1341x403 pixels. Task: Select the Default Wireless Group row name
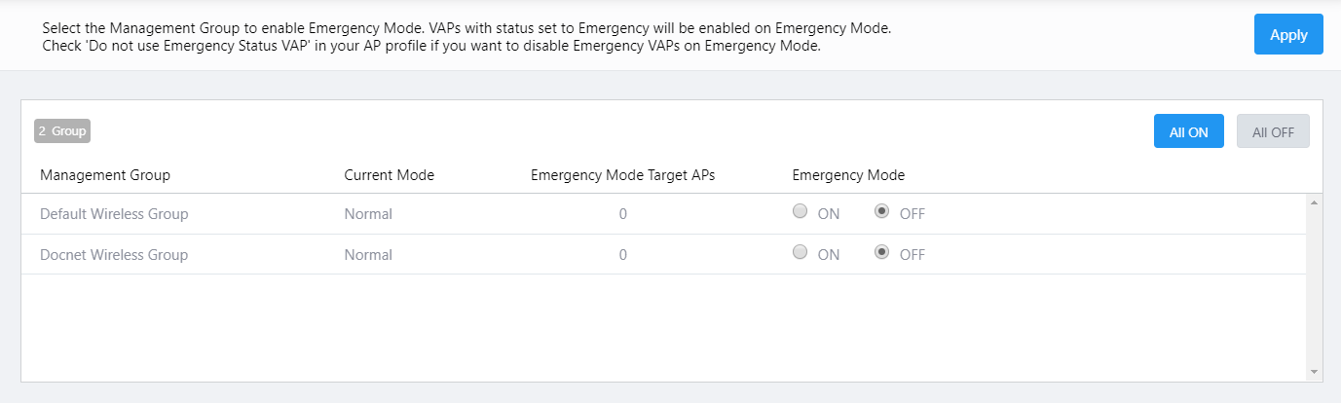click(x=114, y=214)
